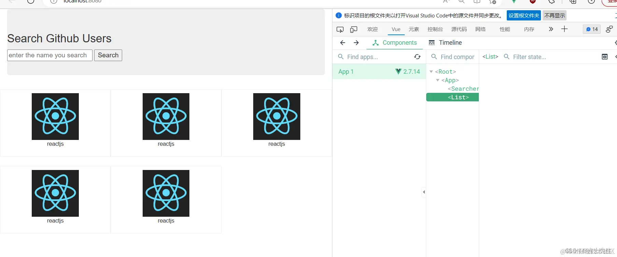
Task: Open the 欢迎 tab in DevTools
Action: (372, 29)
